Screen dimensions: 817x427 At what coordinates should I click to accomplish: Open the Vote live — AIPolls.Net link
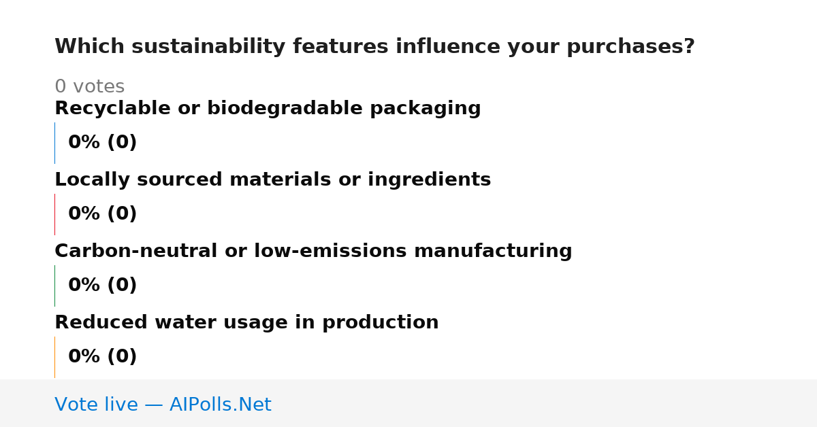[163, 405]
